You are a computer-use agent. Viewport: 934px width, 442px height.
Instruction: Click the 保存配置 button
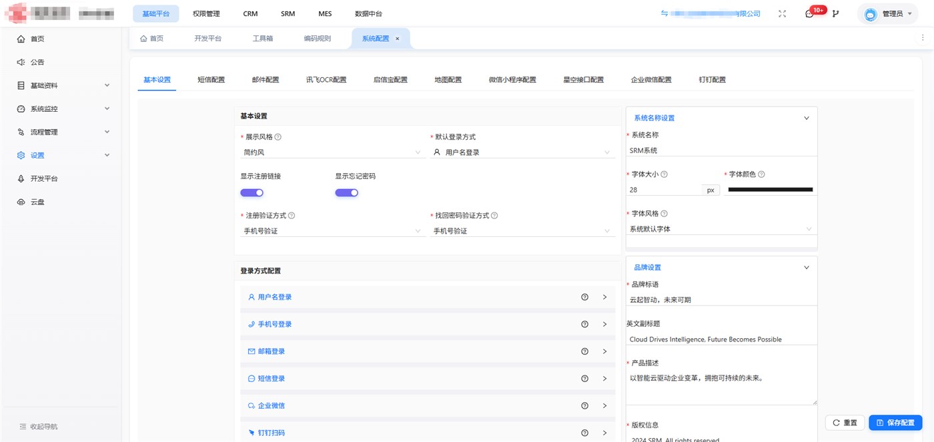[x=895, y=423]
